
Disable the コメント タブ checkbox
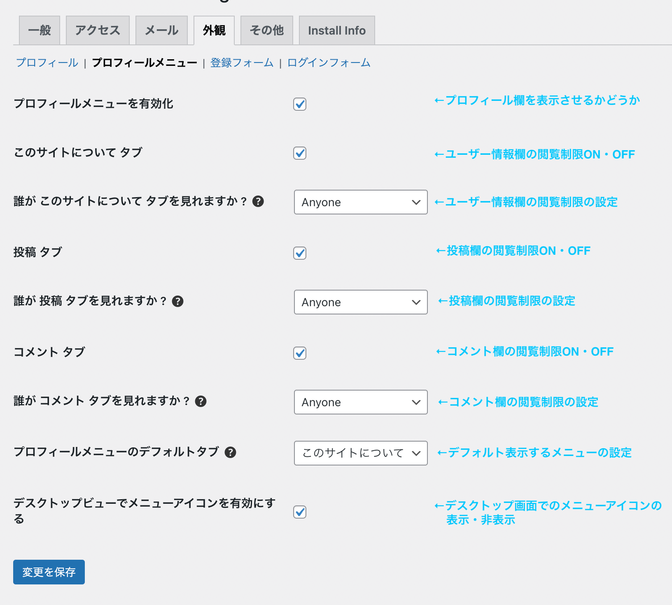click(300, 353)
